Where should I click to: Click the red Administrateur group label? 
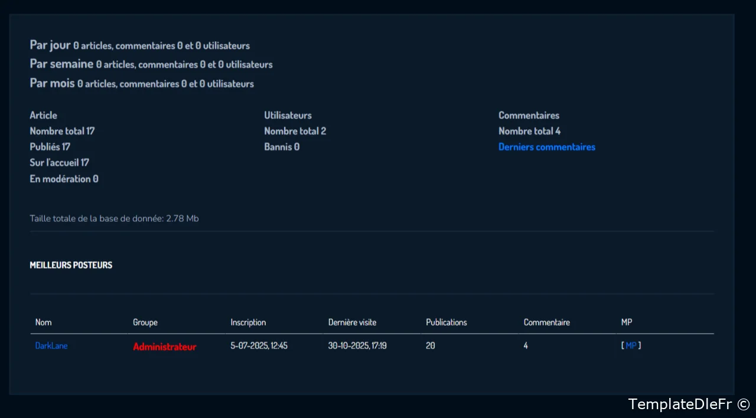pyautogui.click(x=164, y=347)
